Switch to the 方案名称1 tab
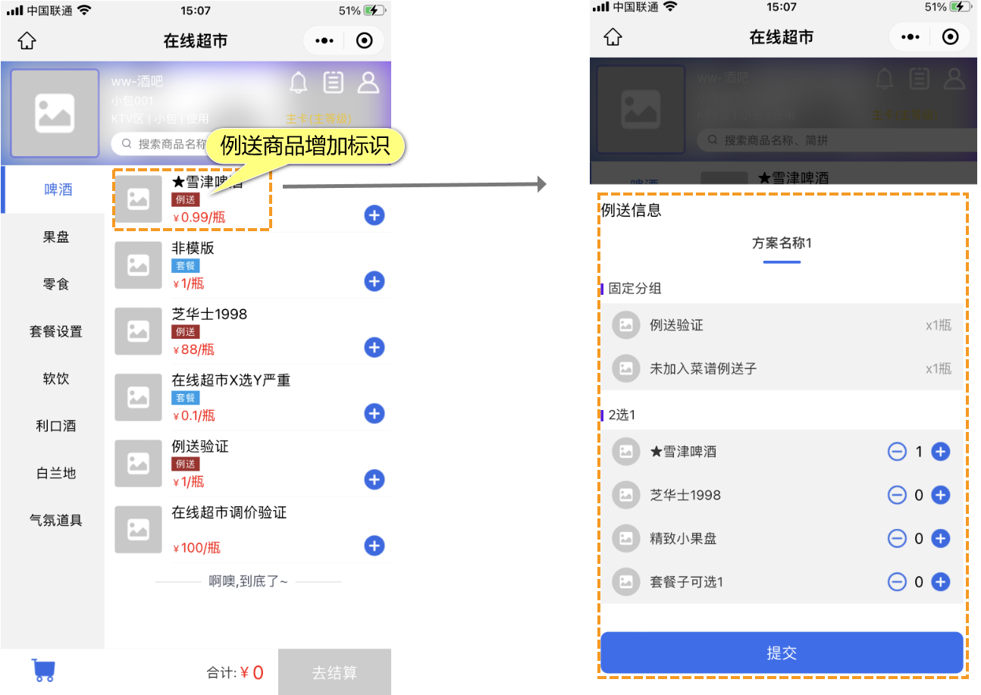The image size is (981, 695). coord(782,243)
